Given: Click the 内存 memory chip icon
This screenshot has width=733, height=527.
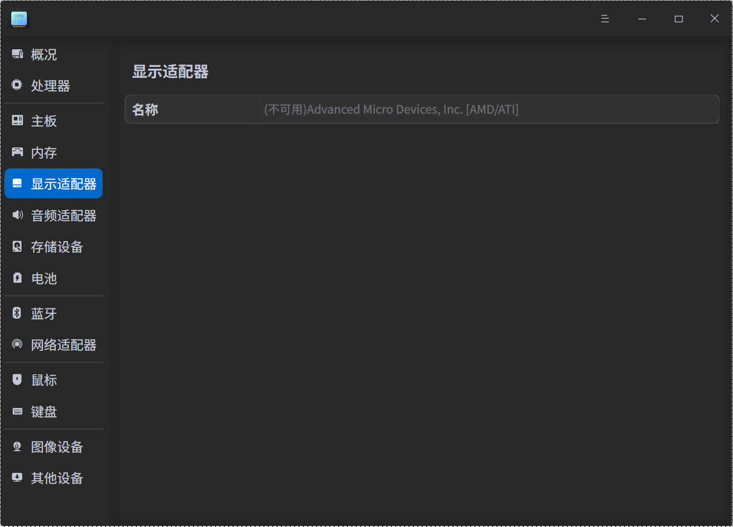Looking at the screenshot, I should click(x=18, y=152).
